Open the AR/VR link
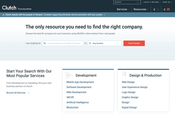The width and height of the screenshot is (175, 115). point(70,97)
